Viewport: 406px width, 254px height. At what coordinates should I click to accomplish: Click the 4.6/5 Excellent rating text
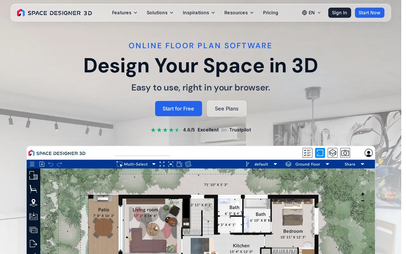pyautogui.click(x=201, y=130)
